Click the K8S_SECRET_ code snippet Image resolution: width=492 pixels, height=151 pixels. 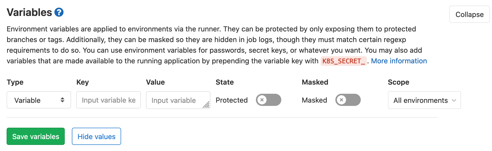[x=343, y=61]
